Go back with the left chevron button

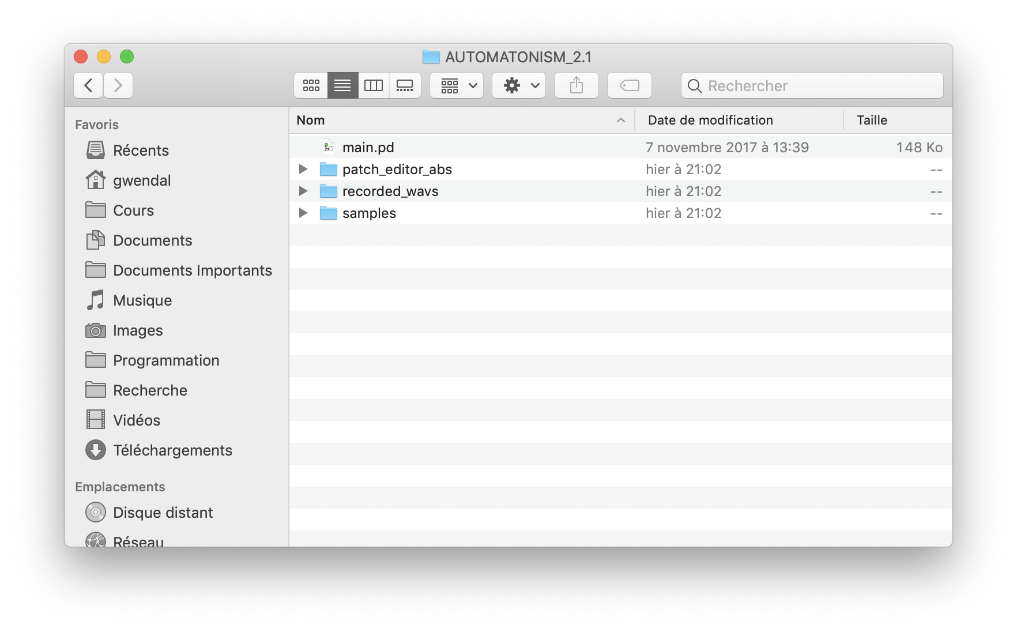[x=88, y=85]
